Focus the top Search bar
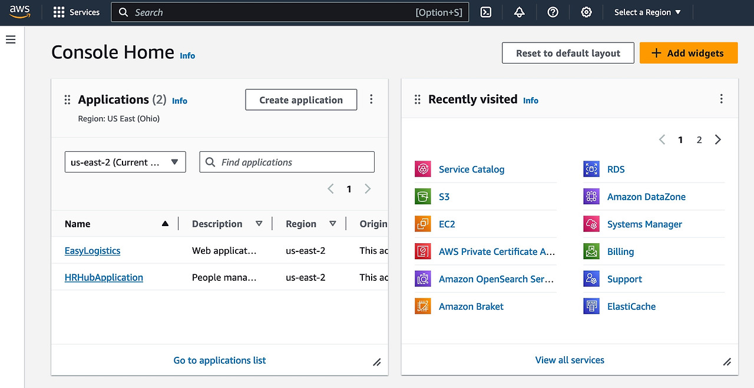Image resolution: width=754 pixels, height=388 pixels. [x=290, y=12]
